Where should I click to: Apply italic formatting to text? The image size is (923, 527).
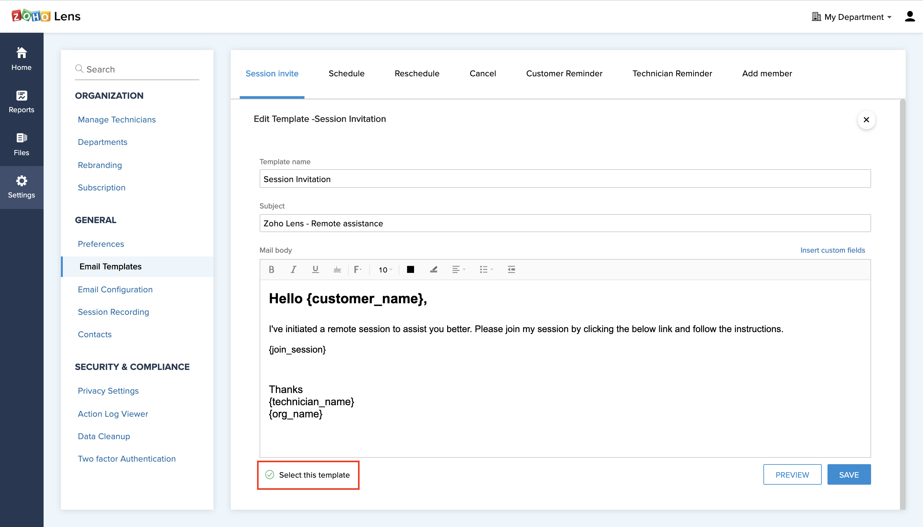pyautogui.click(x=293, y=270)
